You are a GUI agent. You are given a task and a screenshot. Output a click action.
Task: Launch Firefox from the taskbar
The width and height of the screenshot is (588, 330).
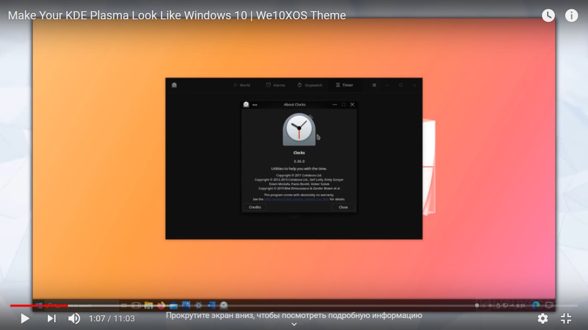pos(161,305)
